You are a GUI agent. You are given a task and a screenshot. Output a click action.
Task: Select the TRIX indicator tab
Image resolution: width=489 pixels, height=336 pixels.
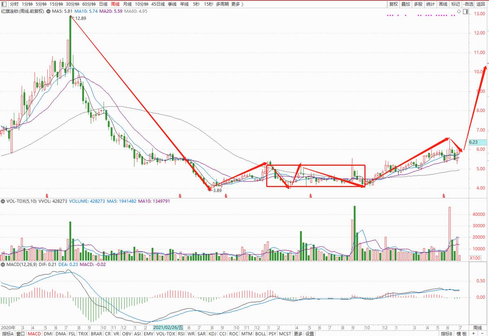(x=83, y=334)
